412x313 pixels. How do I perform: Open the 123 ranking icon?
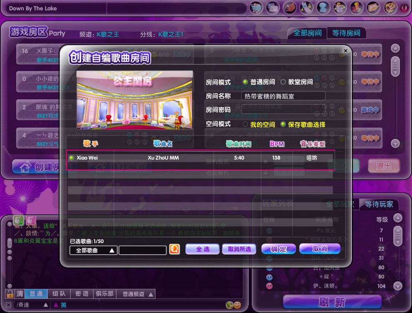[357, 7]
